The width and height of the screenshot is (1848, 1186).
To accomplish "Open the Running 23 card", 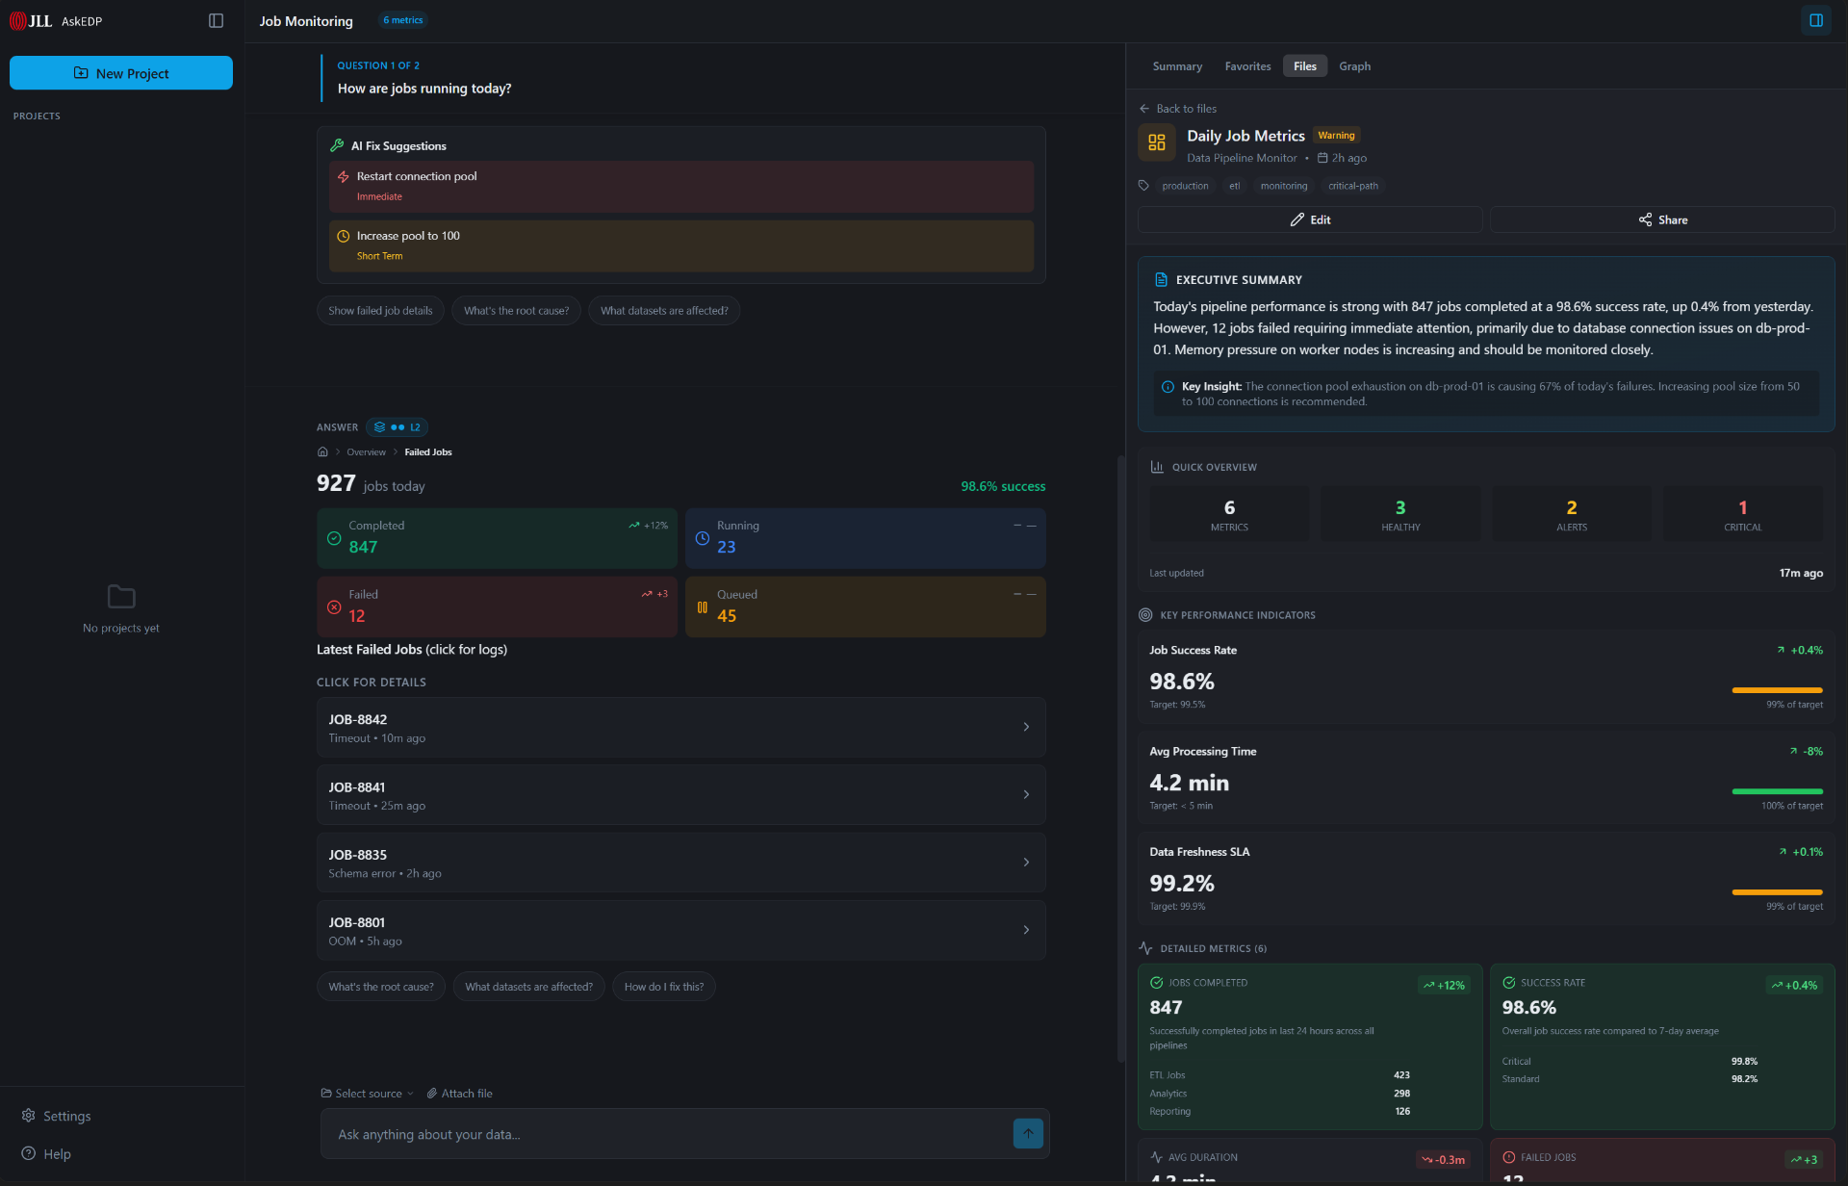I will pos(865,538).
